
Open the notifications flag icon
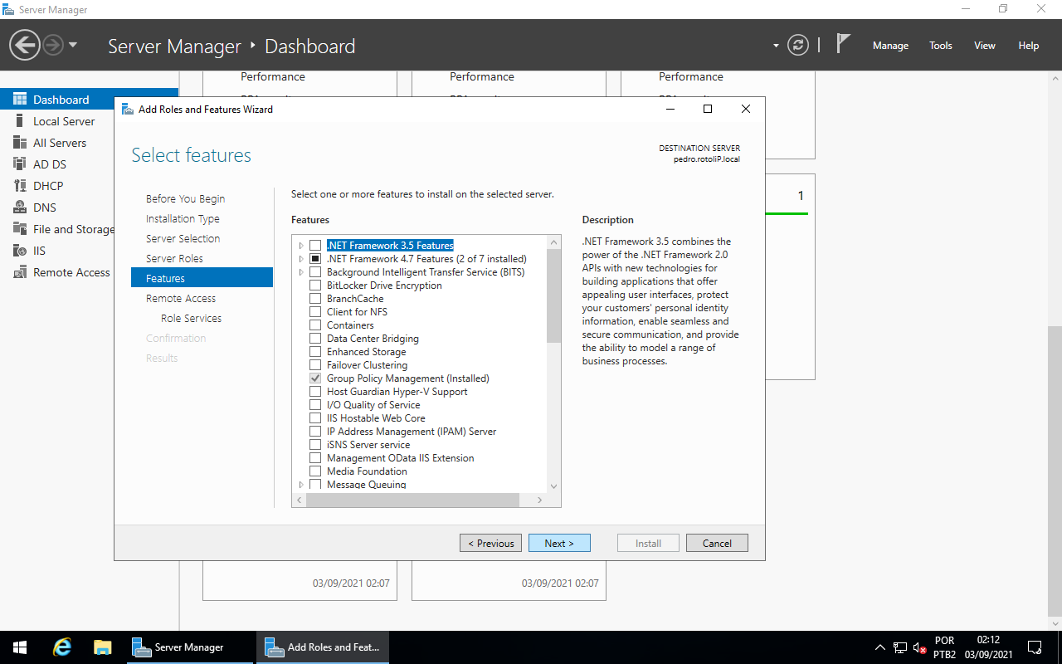(x=843, y=44)
